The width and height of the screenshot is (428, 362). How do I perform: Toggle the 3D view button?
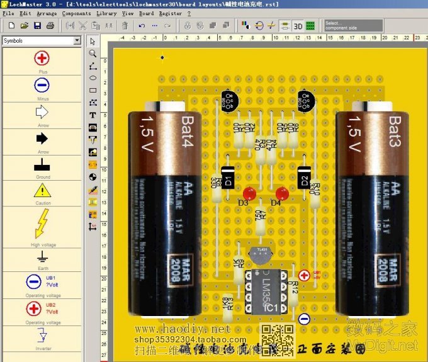pos(298,26)
